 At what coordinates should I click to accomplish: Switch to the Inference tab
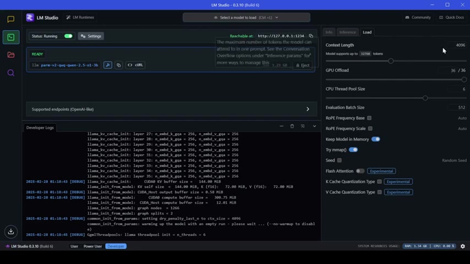click(x=347, y=32)
